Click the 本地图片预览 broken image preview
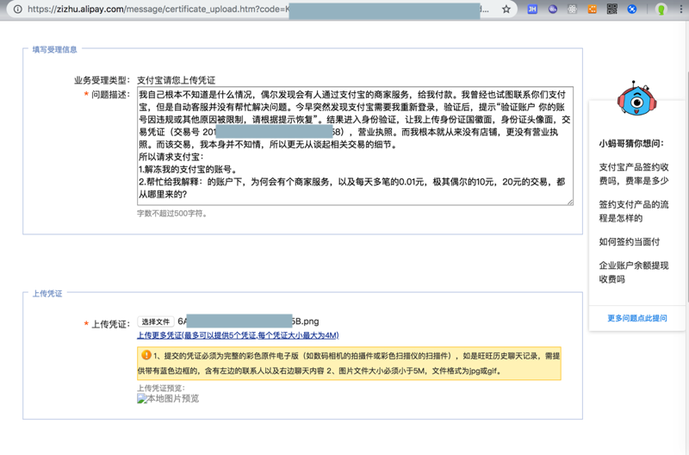Screen dimensions: 689x455 [168, 399]
